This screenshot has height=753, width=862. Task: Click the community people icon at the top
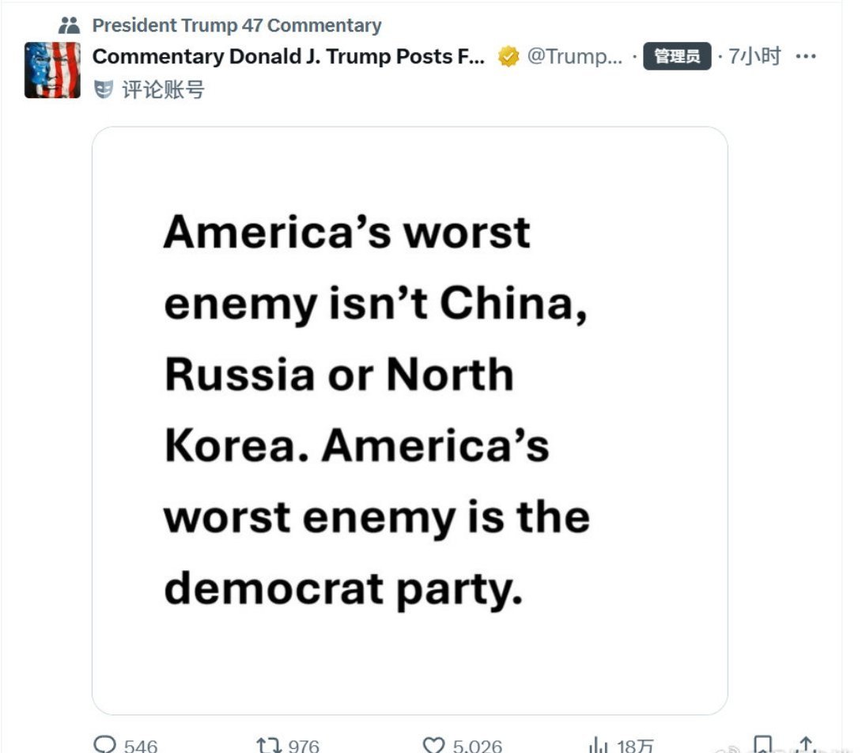pyautogui.click(x=68, y=25)
